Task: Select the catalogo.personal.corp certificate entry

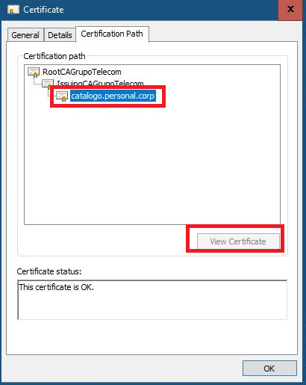Action: coord(113,96)
